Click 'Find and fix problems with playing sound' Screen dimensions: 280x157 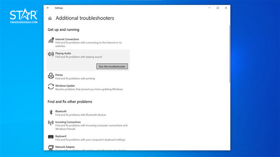click(78, 57)
